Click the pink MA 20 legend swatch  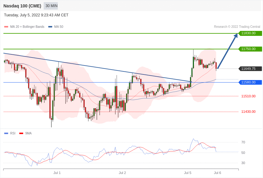pos(6,27)
